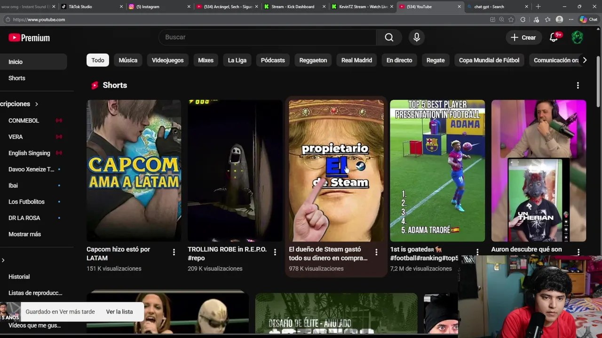
Task: Click the site info lock icon
Action: coord(8,20)
